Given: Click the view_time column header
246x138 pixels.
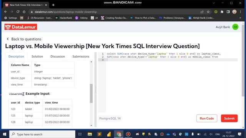Looking at the screenshot, I should point(51,102).
